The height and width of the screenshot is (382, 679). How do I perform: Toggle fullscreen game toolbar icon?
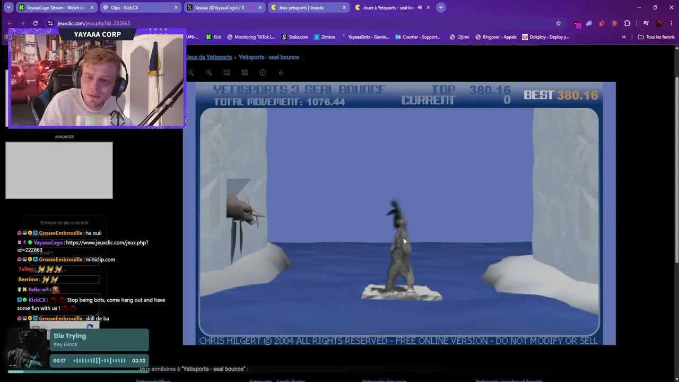(x=245, y=73)
